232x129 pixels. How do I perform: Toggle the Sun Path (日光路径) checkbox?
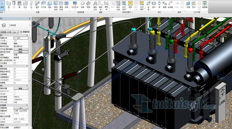tap(15, 63)
